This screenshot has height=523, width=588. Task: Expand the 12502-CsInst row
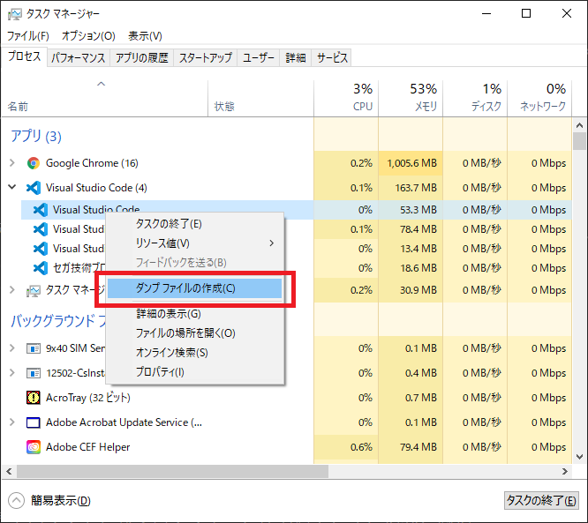(12, 373)
